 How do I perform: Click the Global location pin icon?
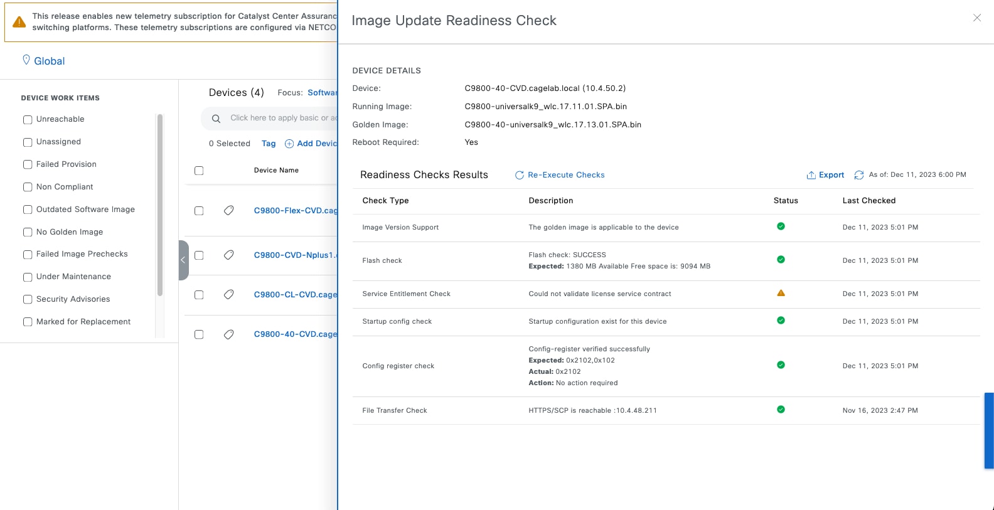pyautogui.click(x=26, y=60)
